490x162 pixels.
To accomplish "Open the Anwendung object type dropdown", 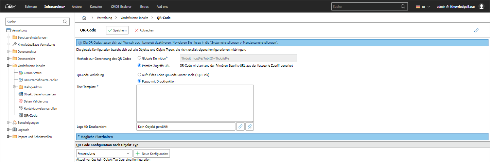I will [x=104, y=154].
